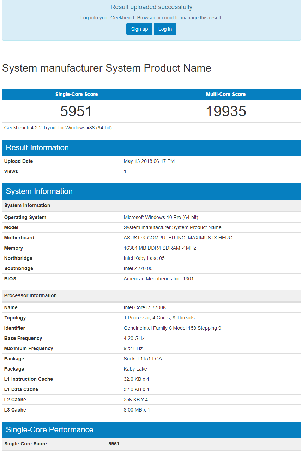
Task: Select the identifier 'GenuineIntel Family 6 Model 158 Stepping 9'
Action: (x=173, y=328)
